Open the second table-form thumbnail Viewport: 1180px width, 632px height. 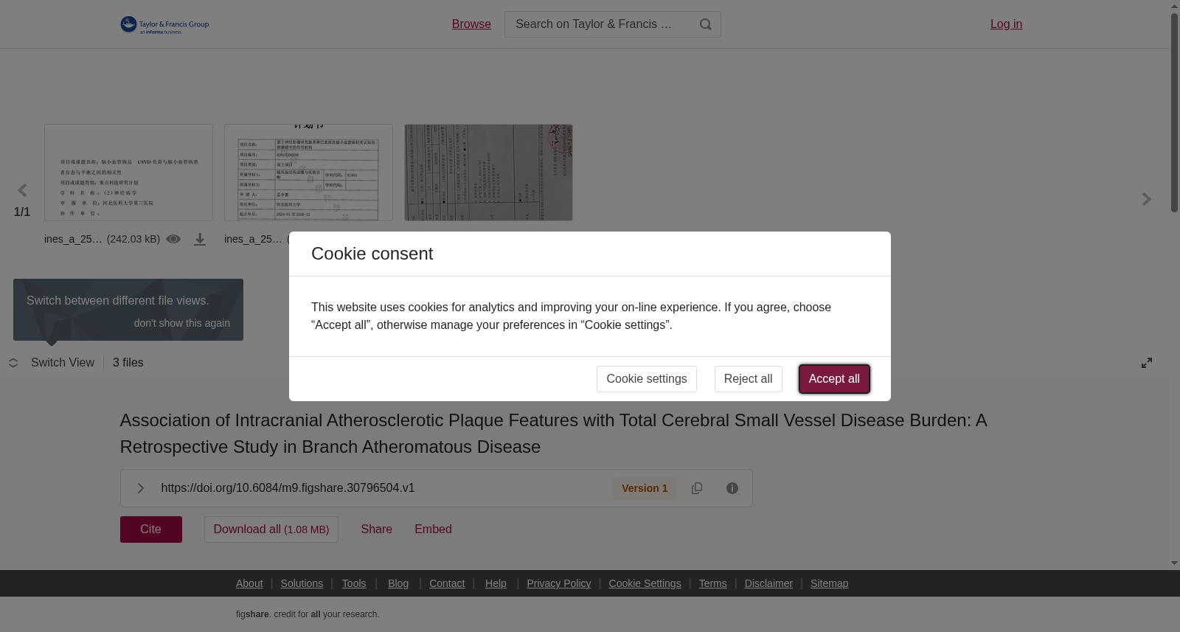click(308, 173)
